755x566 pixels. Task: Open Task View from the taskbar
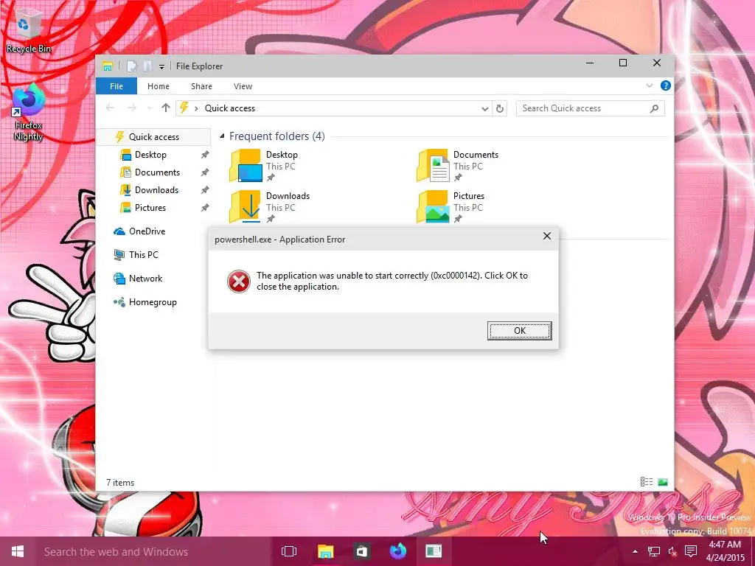click(x=289, y=551)
